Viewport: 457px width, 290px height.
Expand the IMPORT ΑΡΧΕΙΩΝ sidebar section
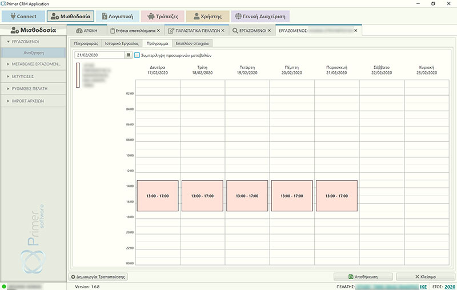point(34,101)
